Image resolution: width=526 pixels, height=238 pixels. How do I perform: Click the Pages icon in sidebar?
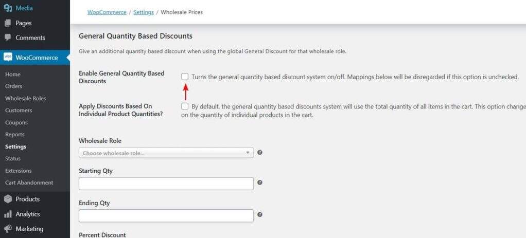pyautogui.click(x=8, y=23)
